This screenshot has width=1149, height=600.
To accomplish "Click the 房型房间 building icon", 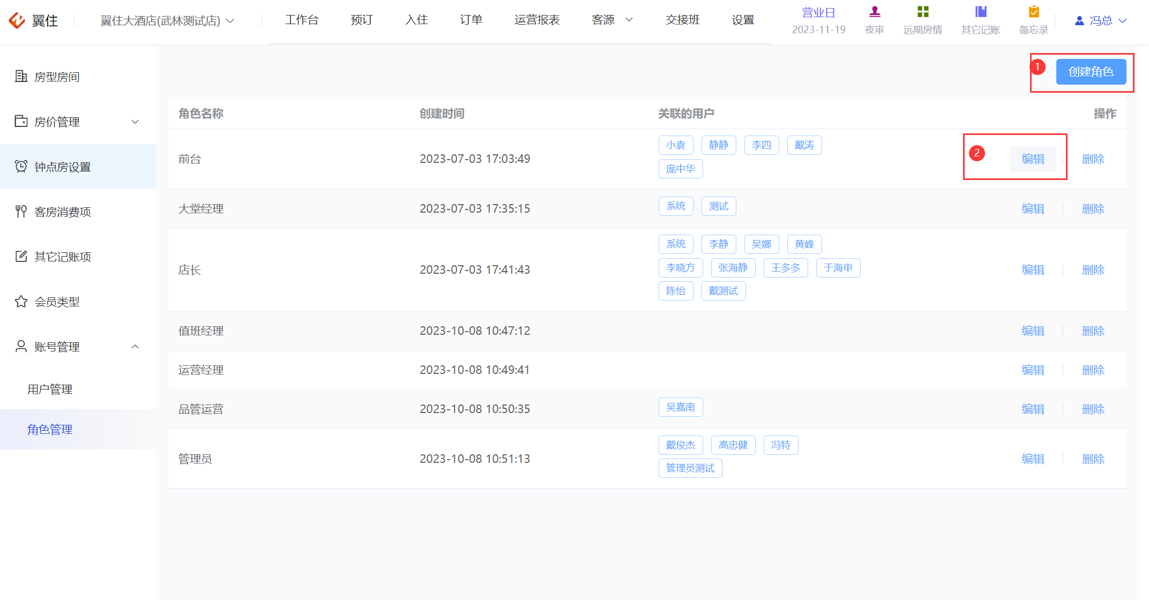I will pos(21,77).
